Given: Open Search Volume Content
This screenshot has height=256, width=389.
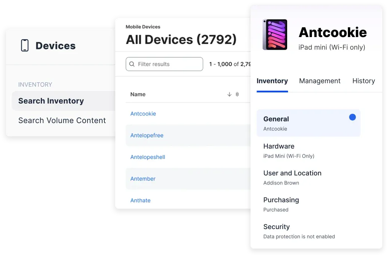Looking at the screenshot, I should click(62, 121).
